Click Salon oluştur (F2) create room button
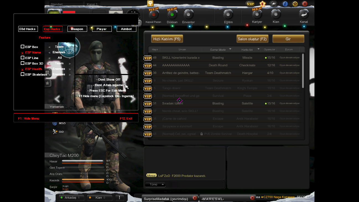The height and width of the screenshot is (202, 359). point(252,39)
